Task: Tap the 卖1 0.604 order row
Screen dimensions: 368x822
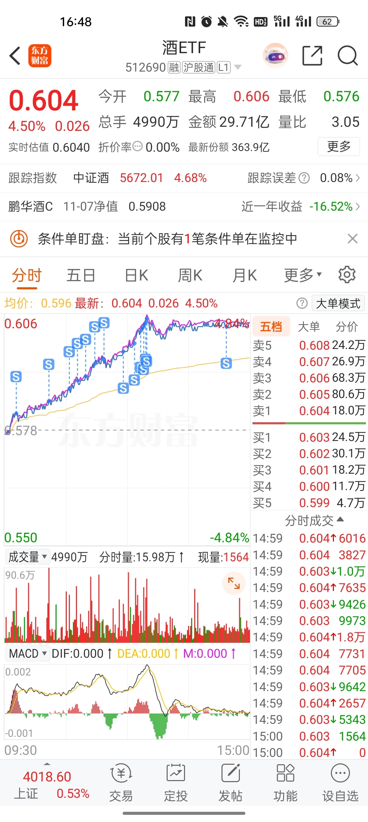Action: tap(309, 411)
